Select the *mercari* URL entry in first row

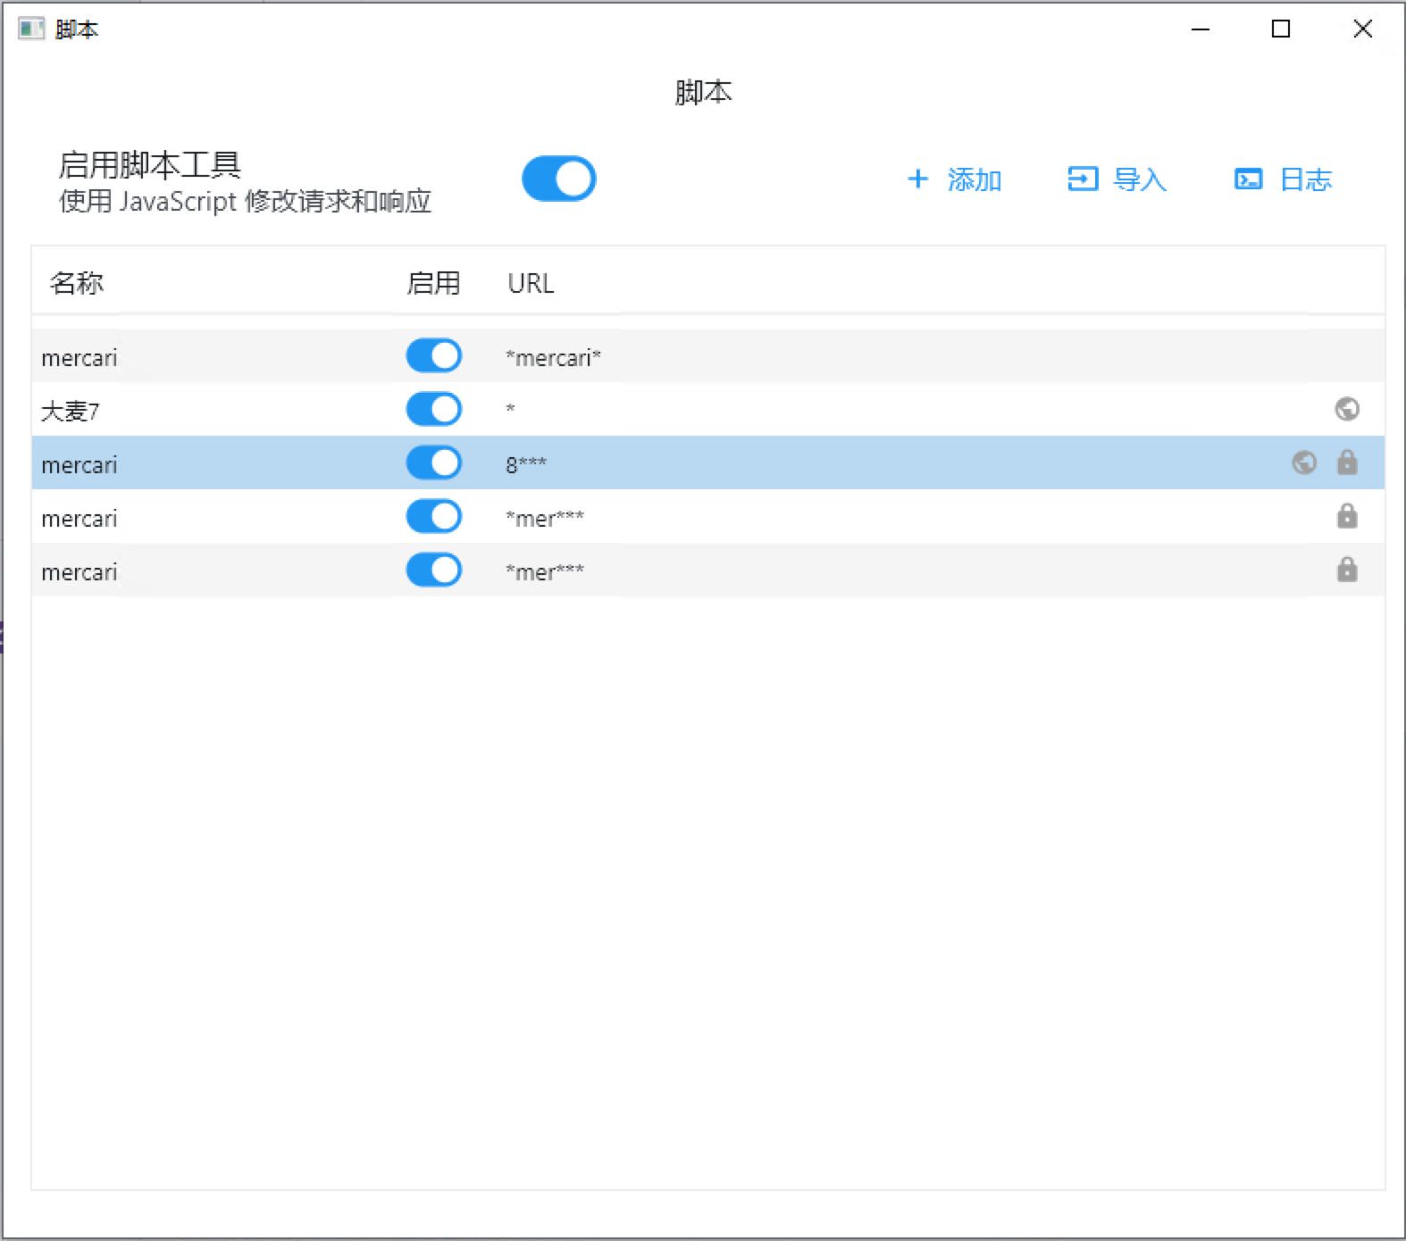[x=553, y=358]
